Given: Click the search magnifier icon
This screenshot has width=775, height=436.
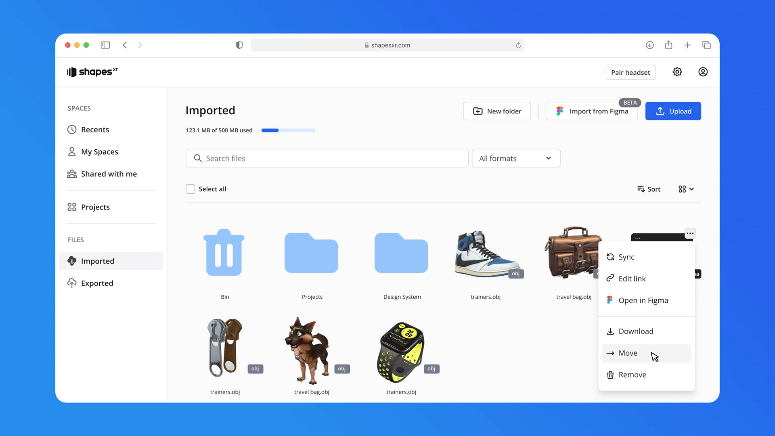Looking at the screenshot, I should 198,158.
